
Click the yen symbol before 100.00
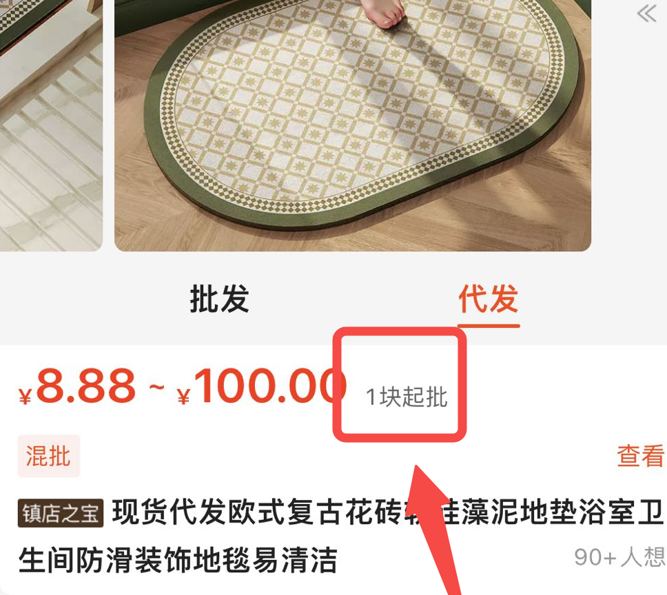(184, 395)
